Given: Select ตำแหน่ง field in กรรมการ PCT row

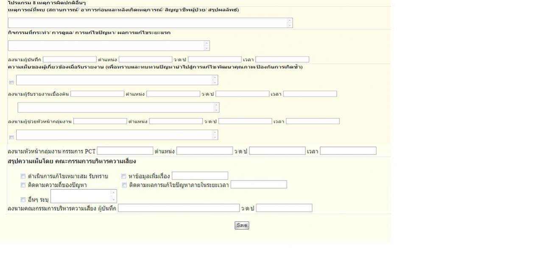Looking at the screenshot, I should [x=205, y=151].
